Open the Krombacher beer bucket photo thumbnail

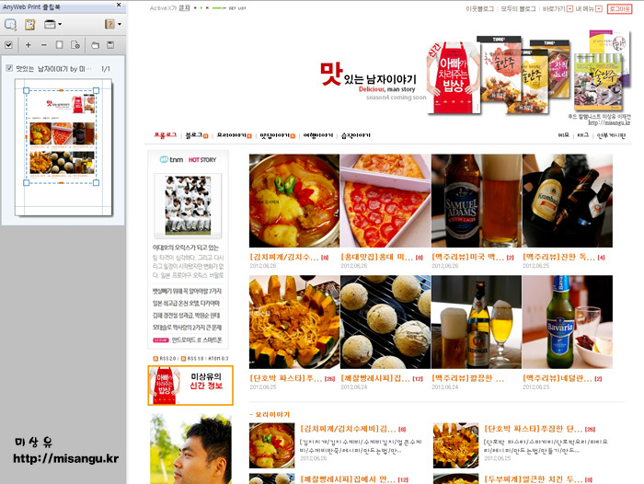pos(568,201)
